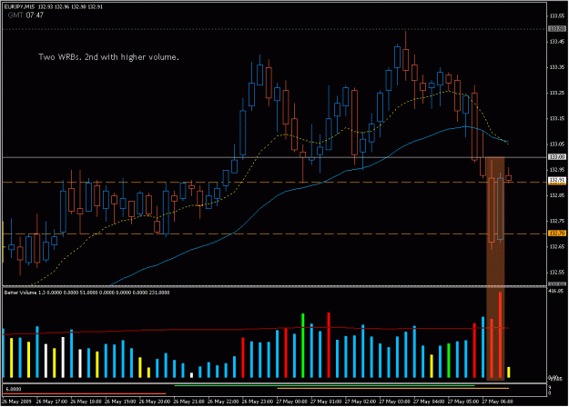Click the 26 May 18:00 time label
This screenshot has height=407, width=569.
click(x=86, y=402)
